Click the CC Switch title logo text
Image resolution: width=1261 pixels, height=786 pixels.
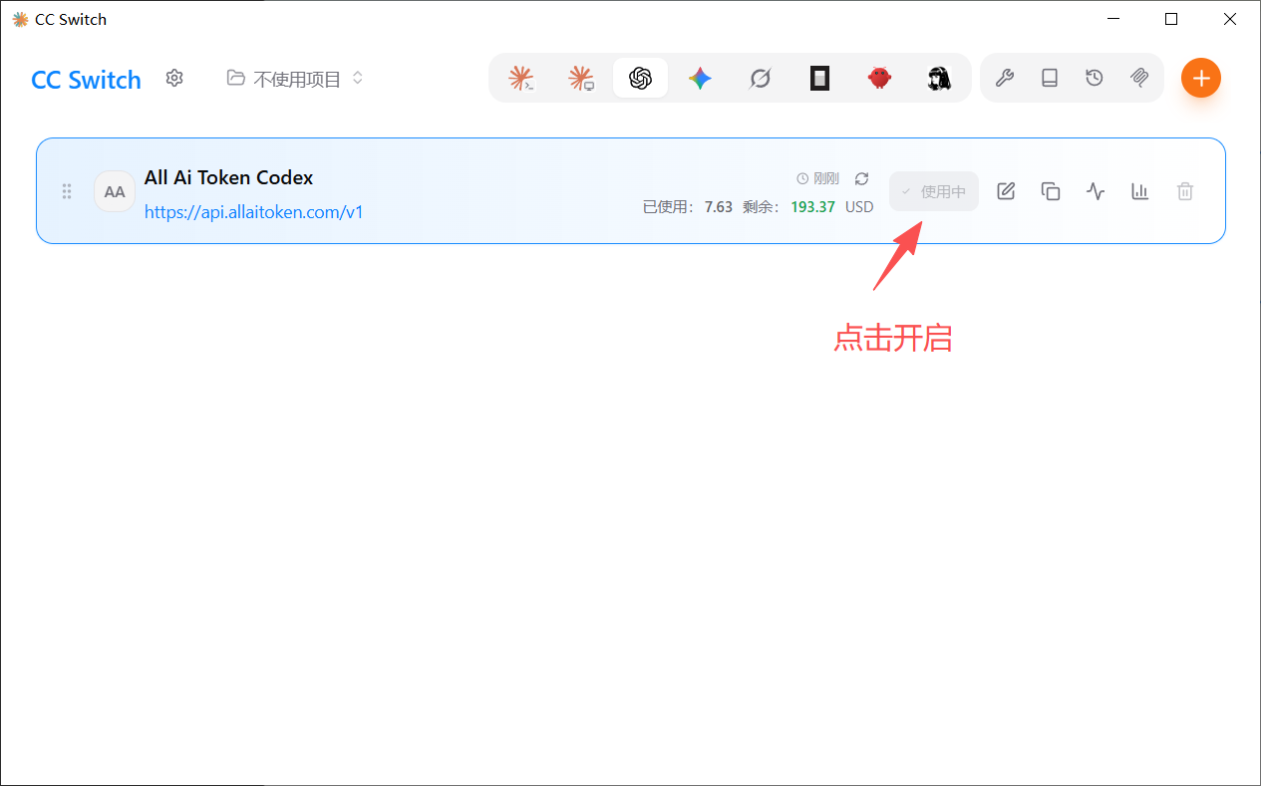point(87,80)
